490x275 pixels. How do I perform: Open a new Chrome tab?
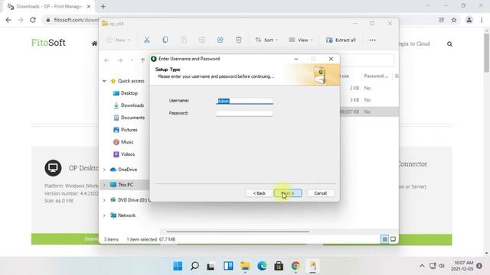pyautogui.click(x=103, y=6)
